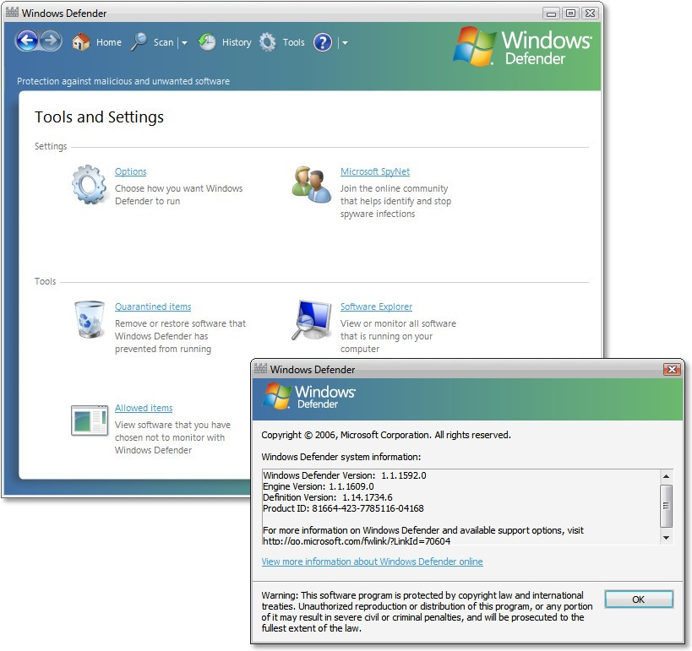The width and height of the screenshot is (692, 651).
Task: Open the Microsoft SpyNet link
Action: (375, 171)
